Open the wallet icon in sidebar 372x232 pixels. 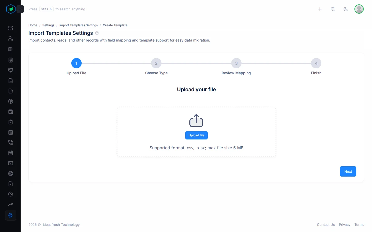[x=11, y=112]
